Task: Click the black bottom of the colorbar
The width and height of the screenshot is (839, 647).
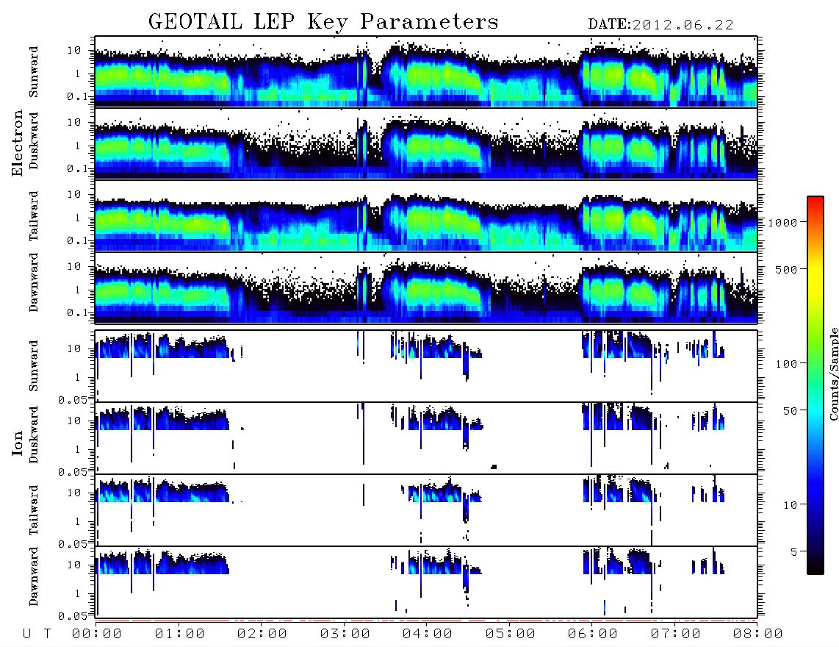Action: (x=815, y=568)
